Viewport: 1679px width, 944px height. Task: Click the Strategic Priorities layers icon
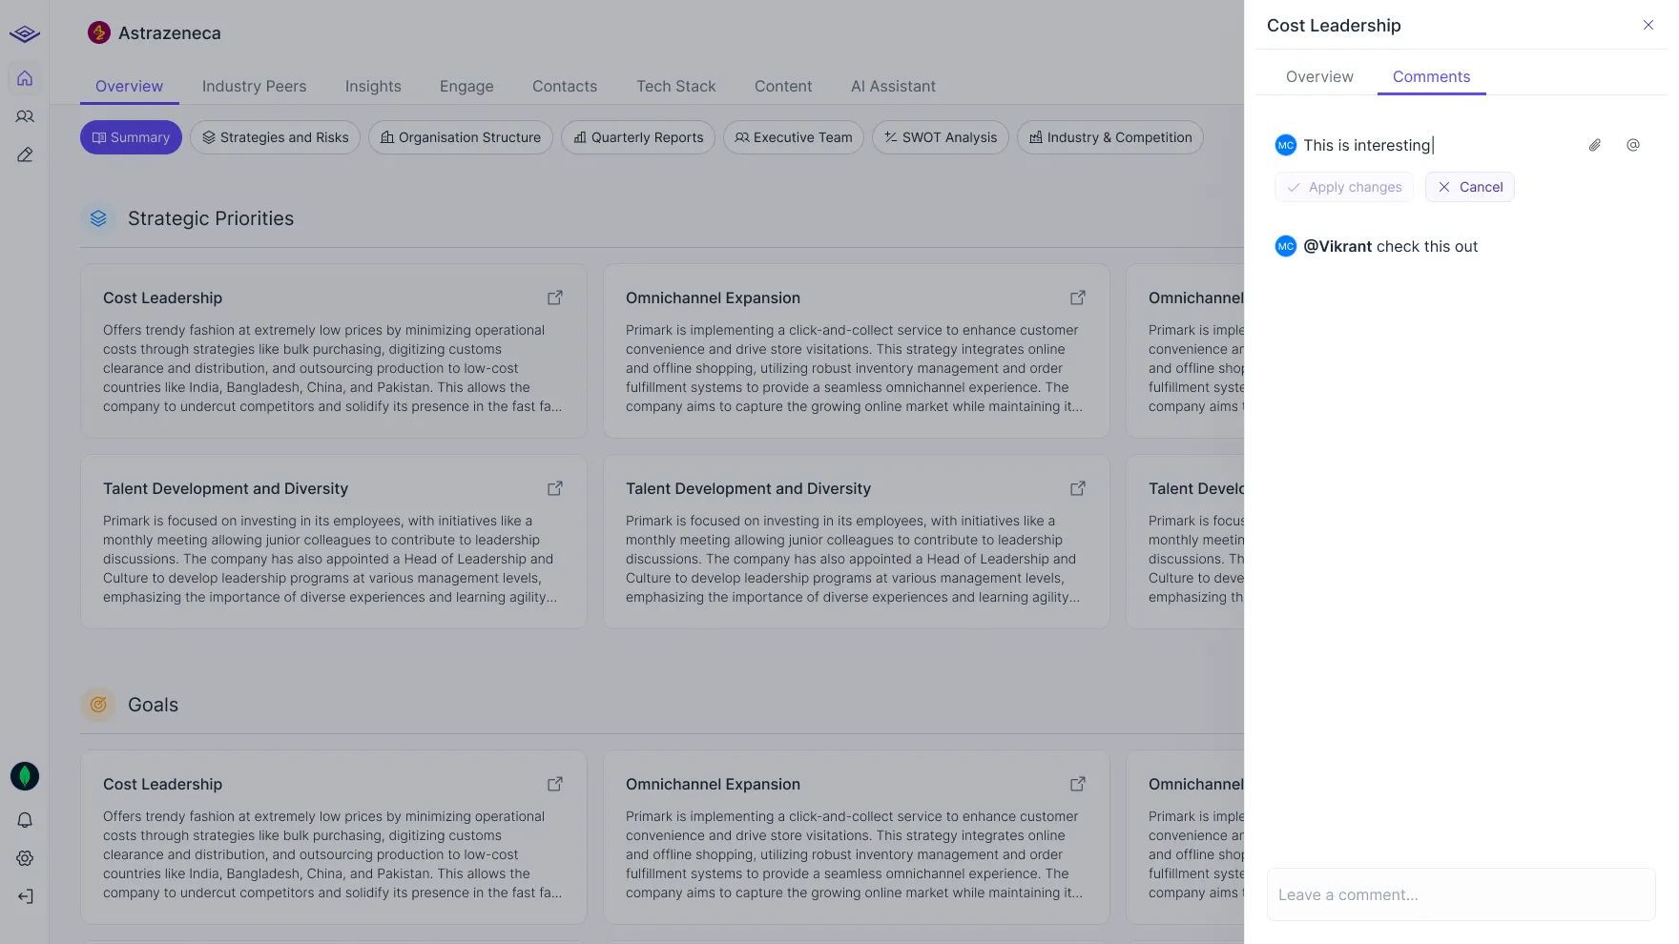[x=98, y=218]
